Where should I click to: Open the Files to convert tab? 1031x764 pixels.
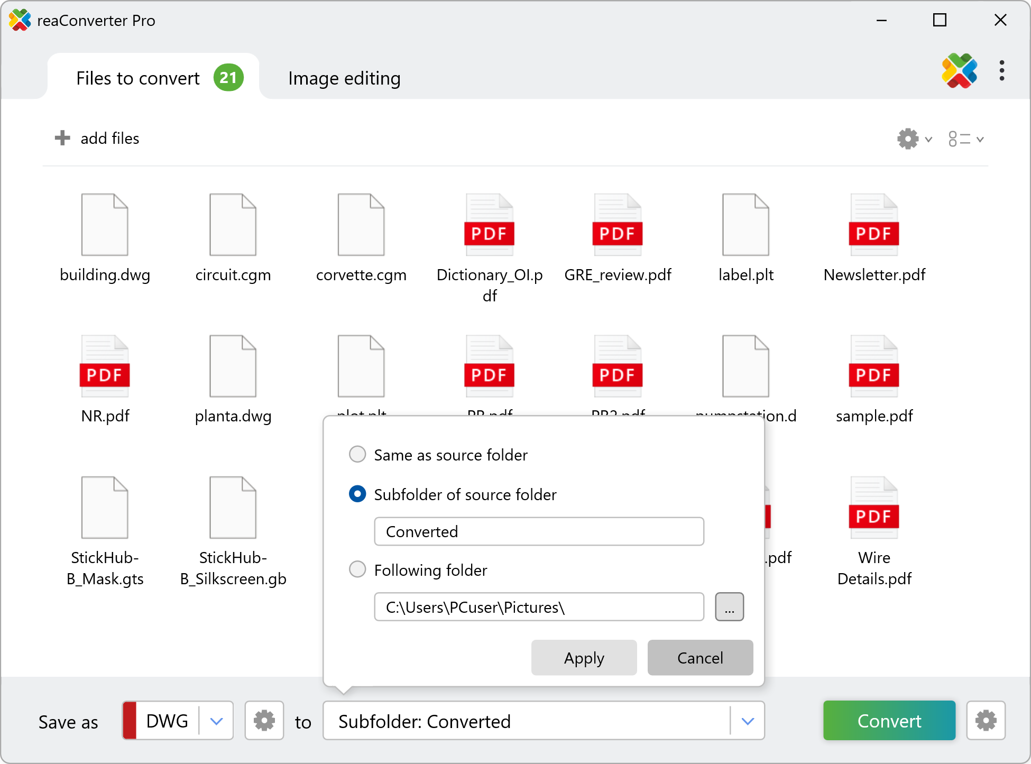pyautogui.click(x=137, y=78)
